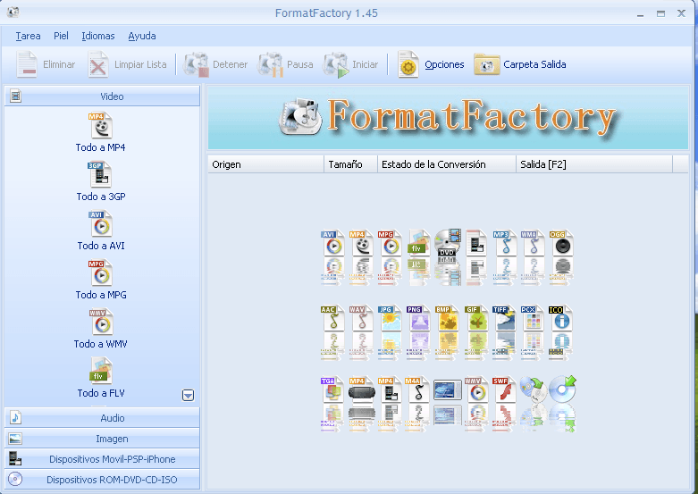Click the Pausa toolbar button
Image resolution: width=698 pixels, height=494 pixels.
(285, 64)
